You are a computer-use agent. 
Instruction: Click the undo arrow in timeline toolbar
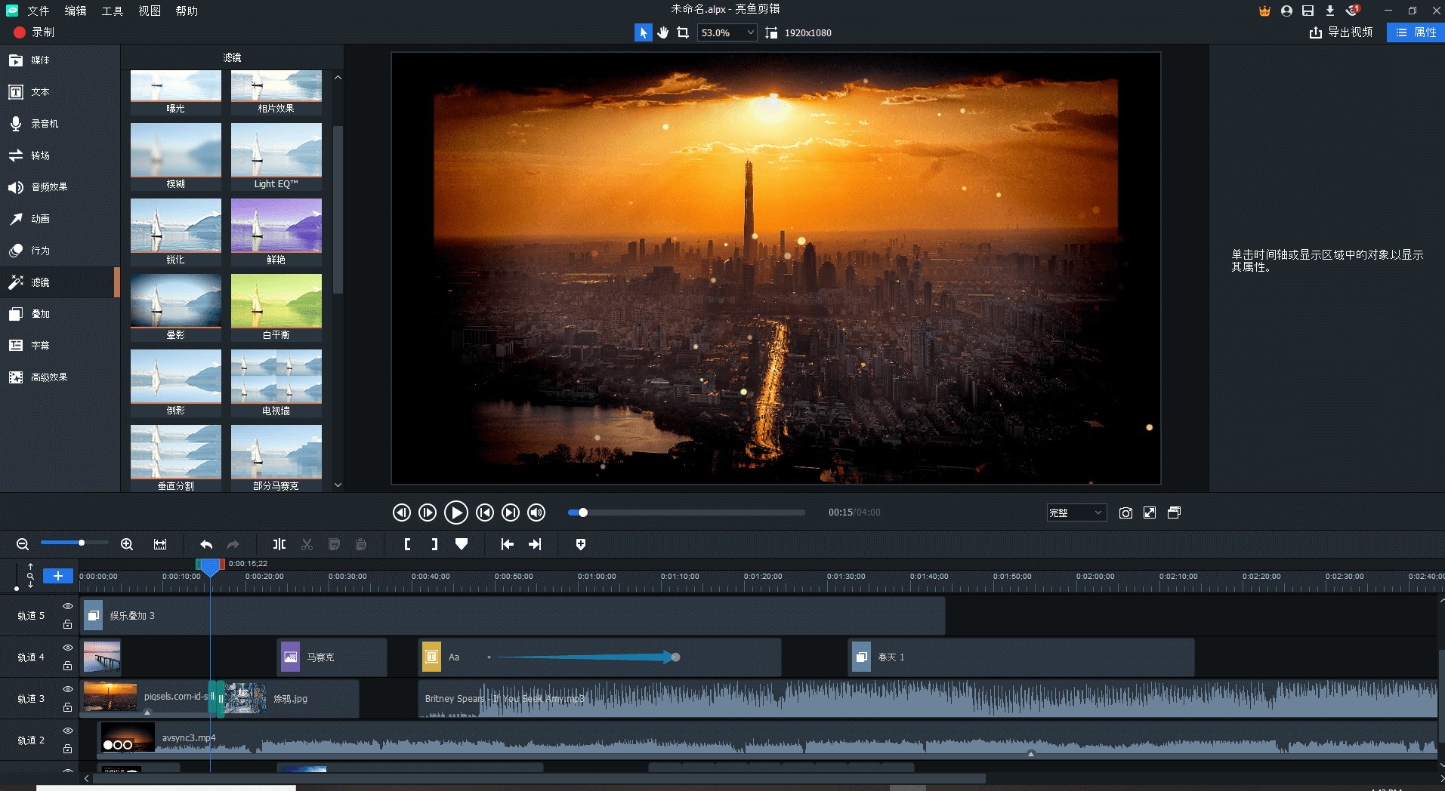pos(206,544)
